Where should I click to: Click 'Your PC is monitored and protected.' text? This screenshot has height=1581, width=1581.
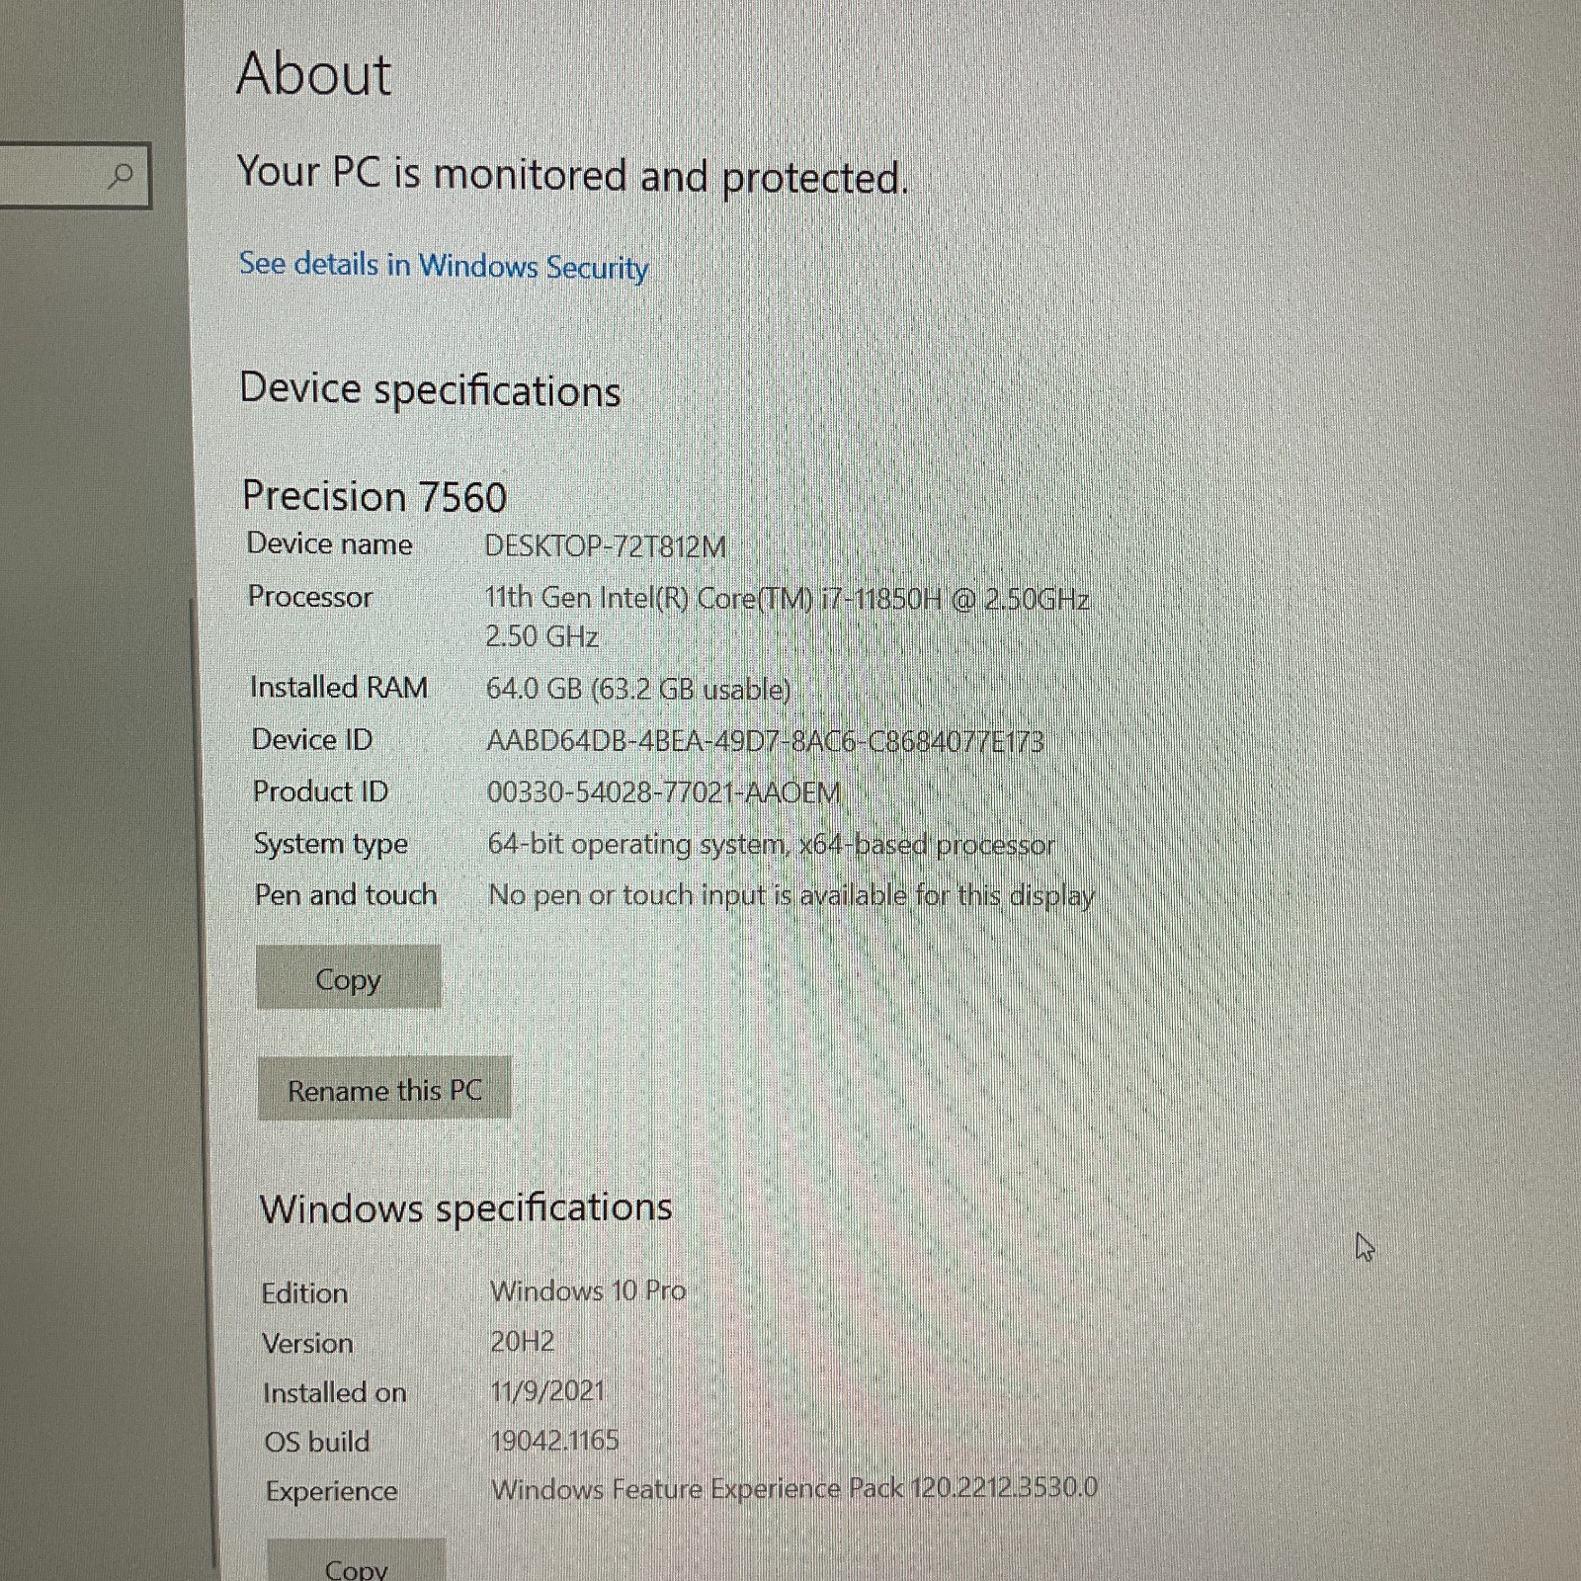coord(572,176)
